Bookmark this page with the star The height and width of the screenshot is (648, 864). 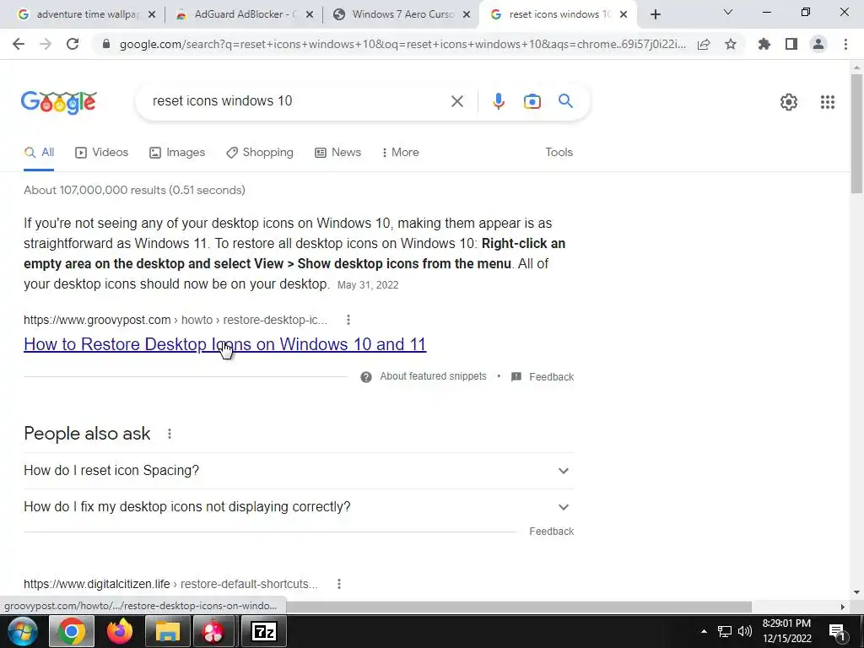coord(731,44)
